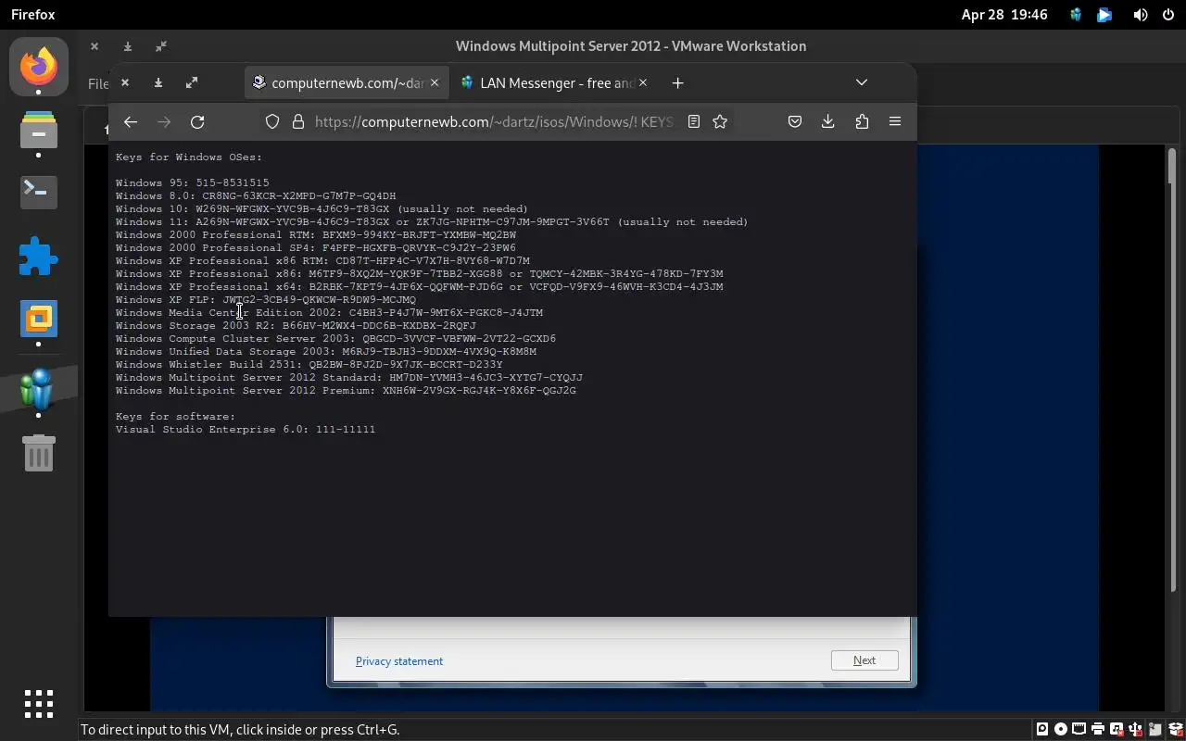
Task: Click the CD/DVD drive icon in VMware status bar
Action: pos(1061,729)
